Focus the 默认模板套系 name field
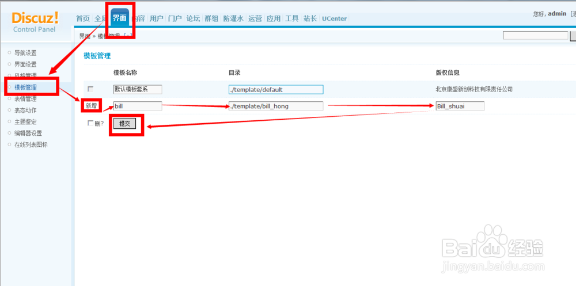The width and height of the screenshot is (576, 286). click(x=138, y=90)
